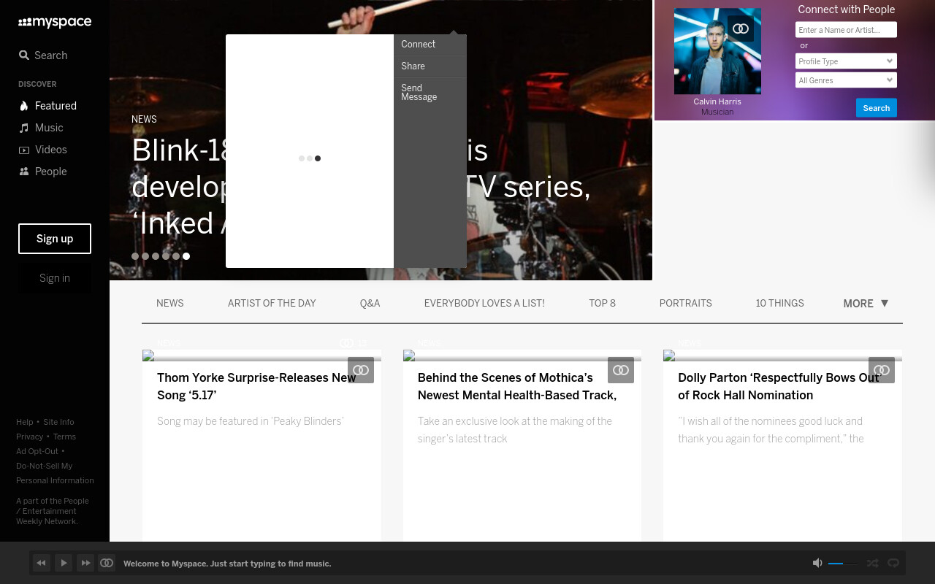Choose Send Message in popup menu
The height and width of the screenshot is (584, 935).
[430, 93]
